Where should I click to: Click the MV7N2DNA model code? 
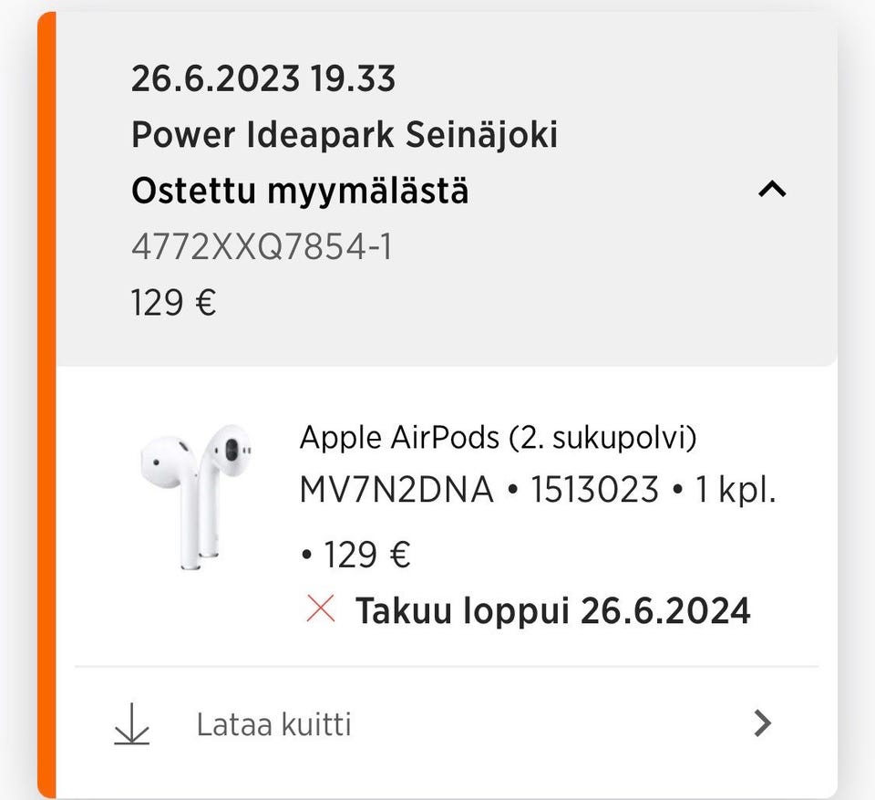396,491
